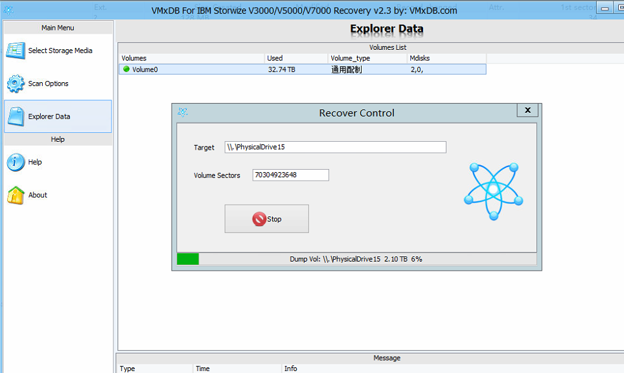
Task: Open Scan Options gear icon
Action: [x=16, y=84]
